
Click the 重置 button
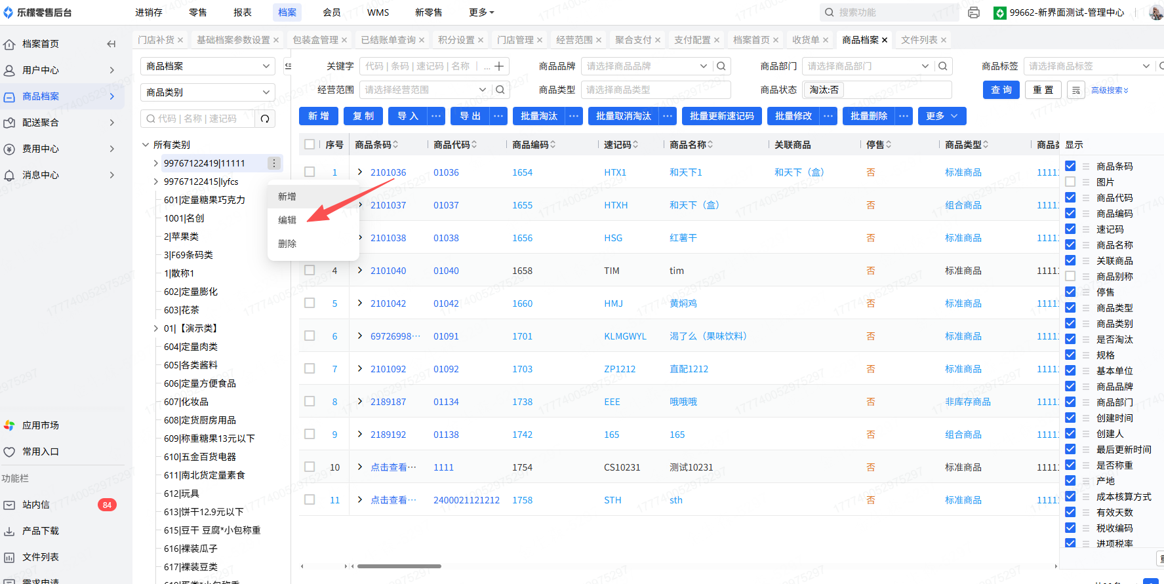pyautogui.click(x=1043, y=90)
